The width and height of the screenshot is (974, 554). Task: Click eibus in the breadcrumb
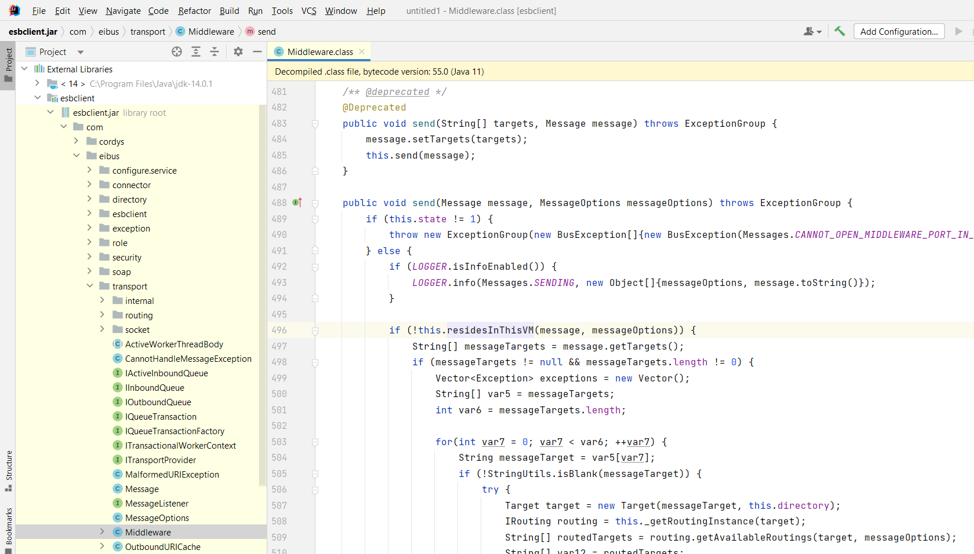pos(108,31)
